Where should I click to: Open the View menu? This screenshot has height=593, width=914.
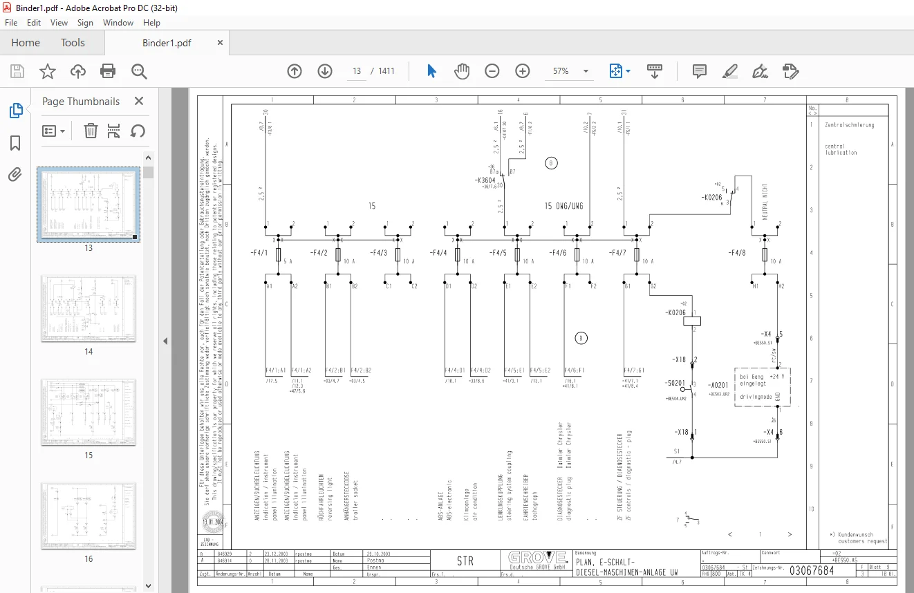[x=59, y=23]
